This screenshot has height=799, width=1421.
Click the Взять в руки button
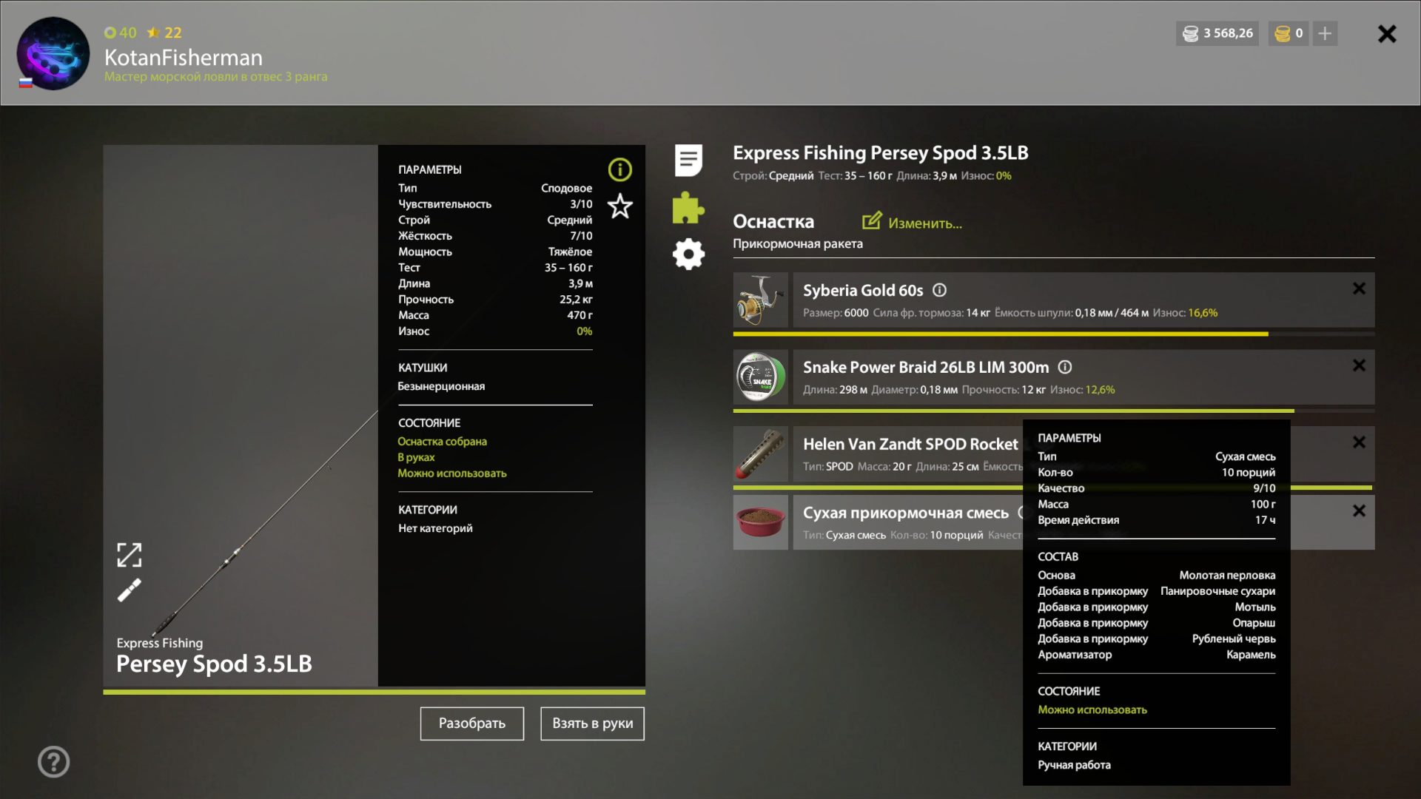pos(593,724)
